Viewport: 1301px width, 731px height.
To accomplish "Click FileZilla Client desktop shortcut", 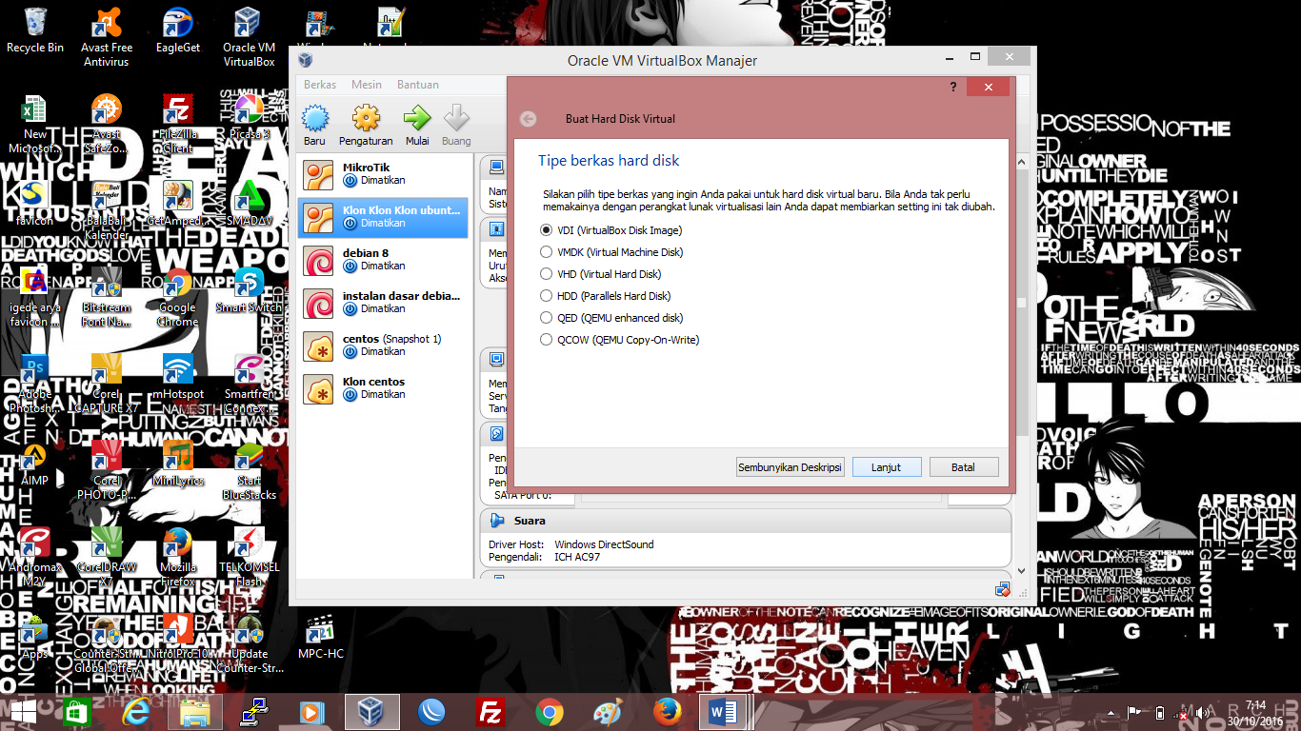I will click(178, 124).
